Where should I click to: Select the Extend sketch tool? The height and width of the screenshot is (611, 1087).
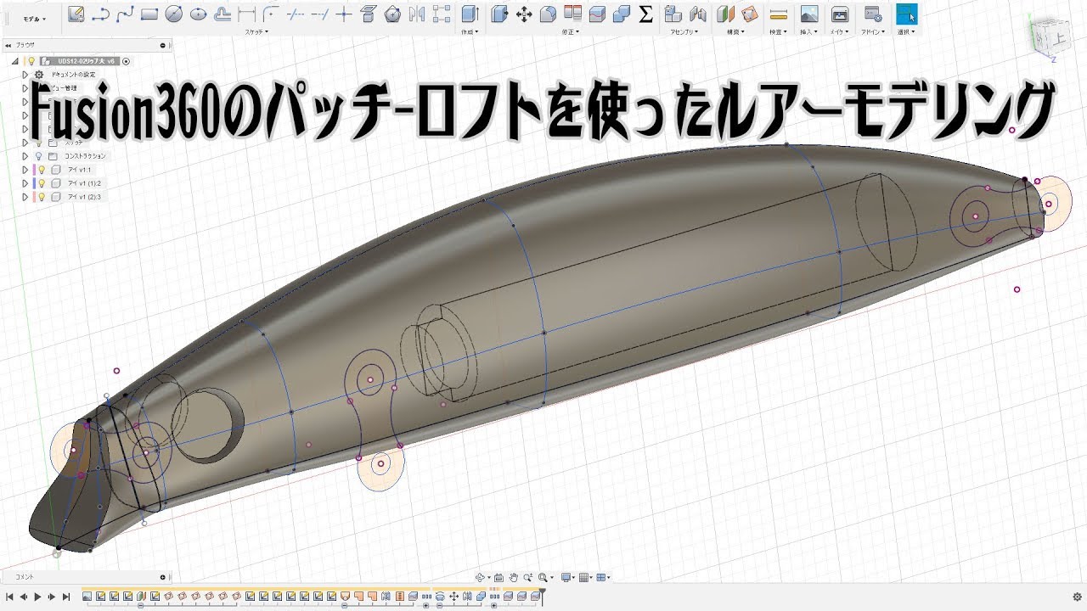[320, 14]
